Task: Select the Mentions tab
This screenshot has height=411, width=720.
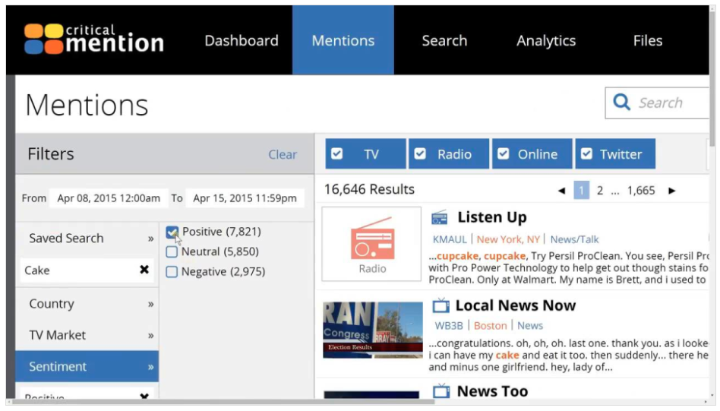Action: click(x=343, y=40)
